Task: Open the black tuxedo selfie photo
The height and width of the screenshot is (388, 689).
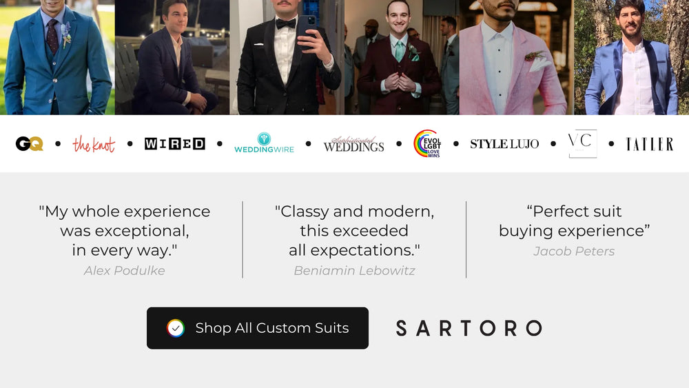Action: [x=287, y=57]
